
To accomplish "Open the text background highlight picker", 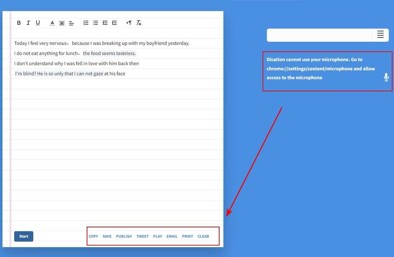I will [62, 23].
